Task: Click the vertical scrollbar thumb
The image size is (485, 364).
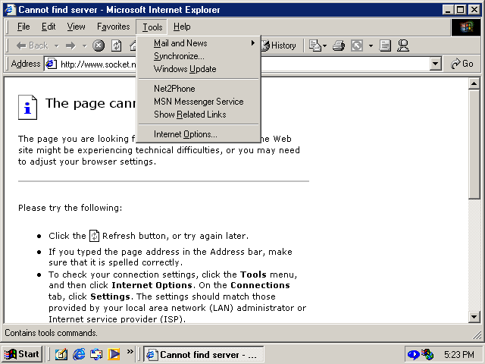Action: coord(474,144)
